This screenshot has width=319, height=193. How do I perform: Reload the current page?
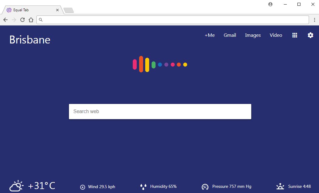[x=22, y=20]
